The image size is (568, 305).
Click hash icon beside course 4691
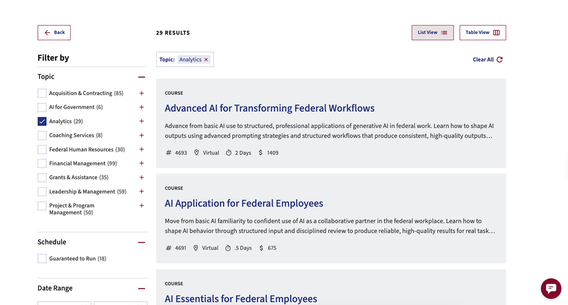pos(169,248)
